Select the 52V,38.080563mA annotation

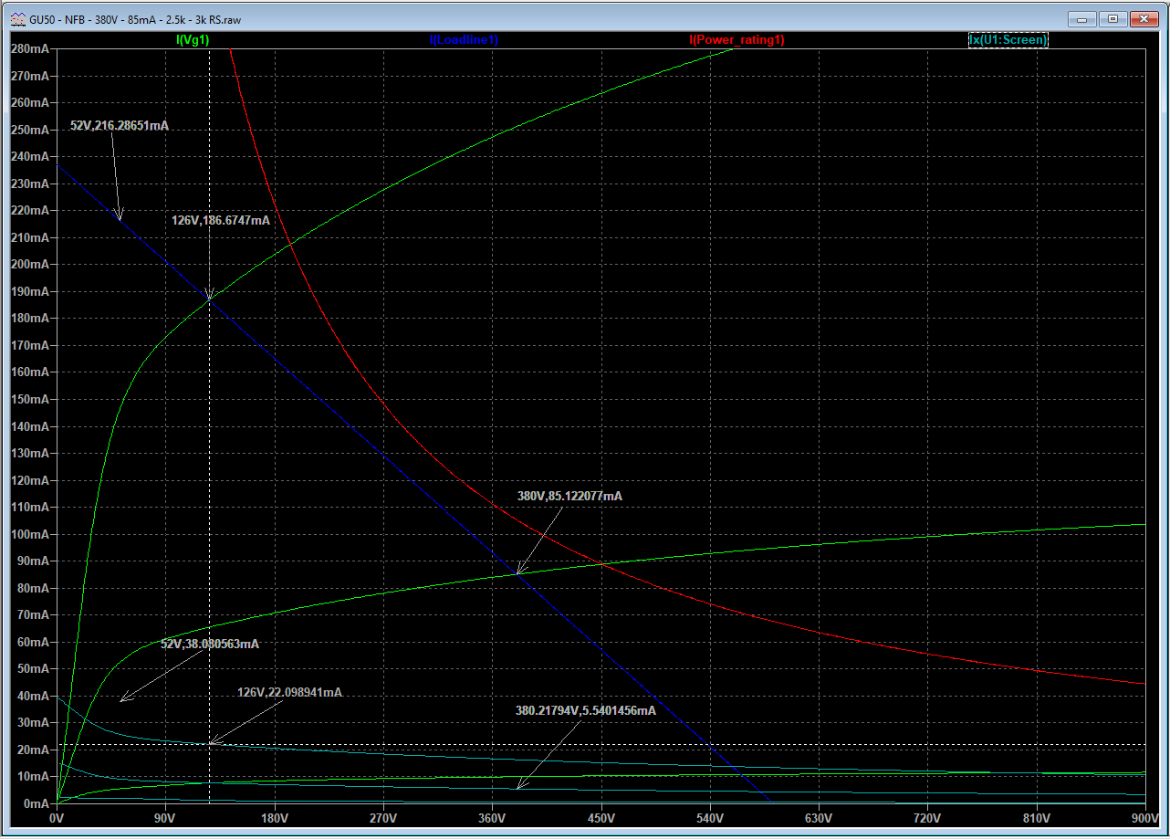[x=210, y=644]
